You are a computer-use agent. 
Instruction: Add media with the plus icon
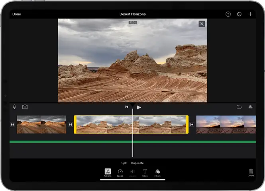click(250, 14)
